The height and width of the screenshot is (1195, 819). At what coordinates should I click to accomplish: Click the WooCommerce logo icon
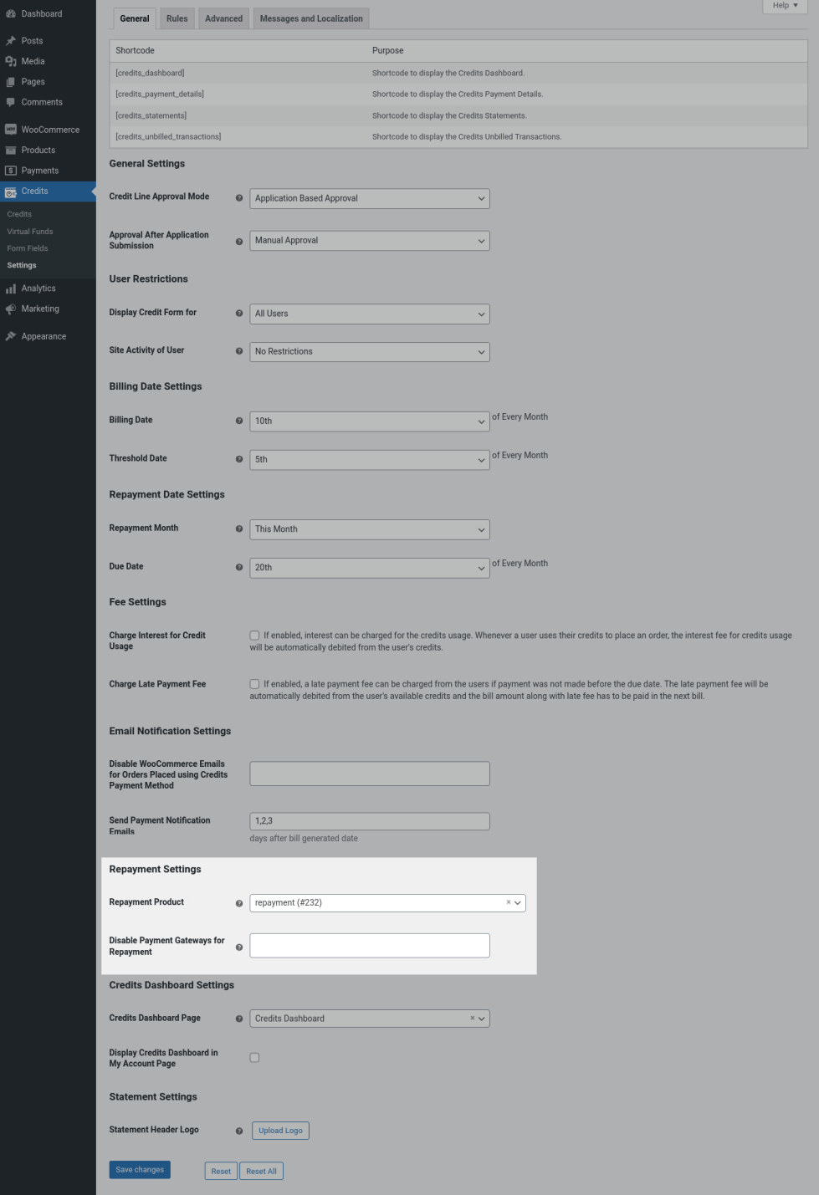pos(11,130)
